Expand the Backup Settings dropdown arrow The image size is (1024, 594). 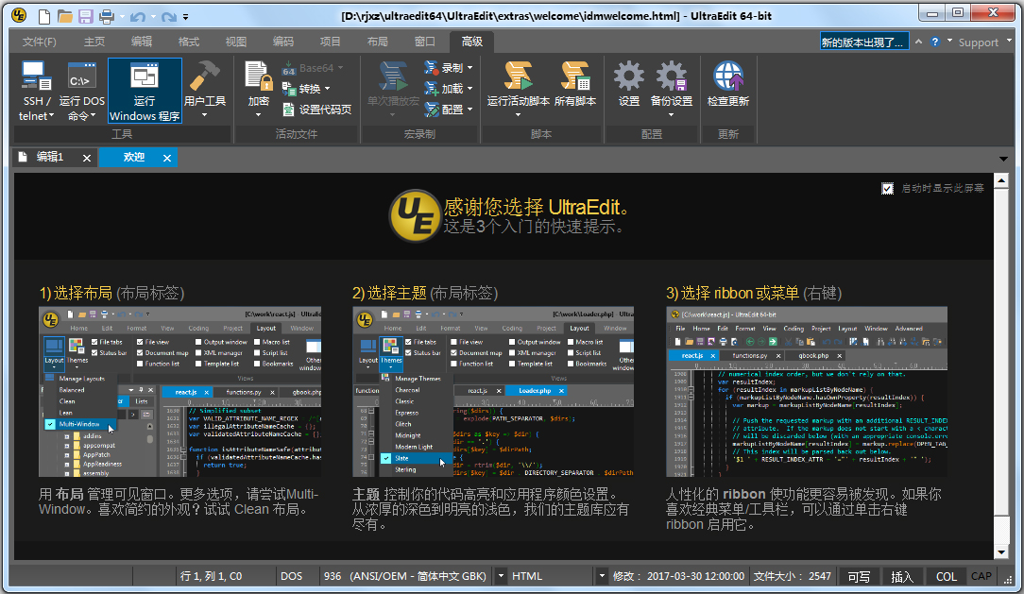pyautogui.click(x=672, y=115)
